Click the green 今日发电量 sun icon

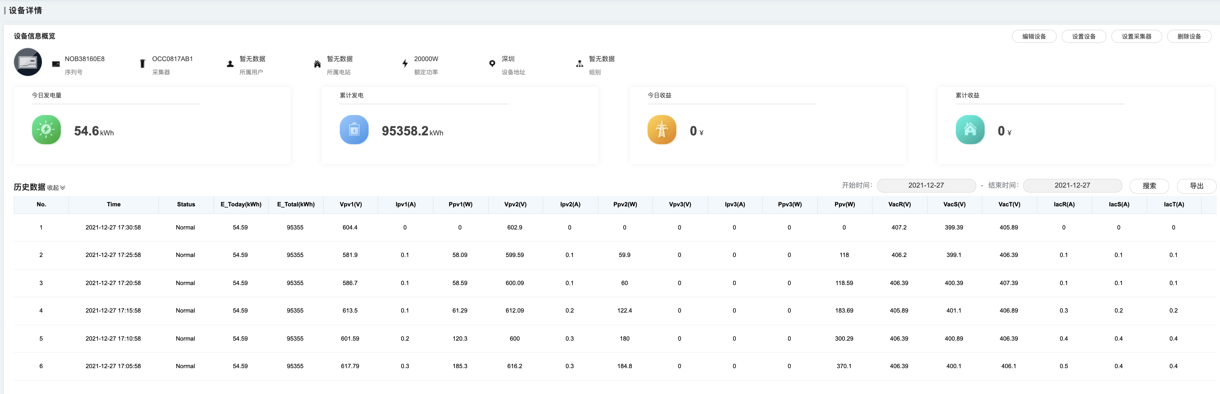click(x=46, y=129)
